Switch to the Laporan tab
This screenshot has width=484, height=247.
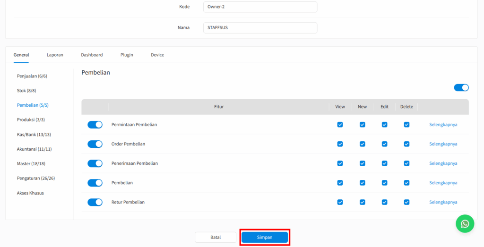(x=55, y=55)
